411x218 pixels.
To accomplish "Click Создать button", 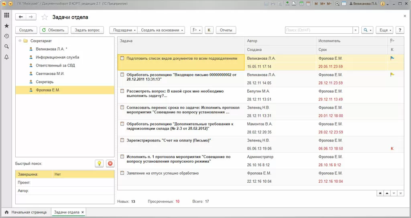I will (26, 30).
